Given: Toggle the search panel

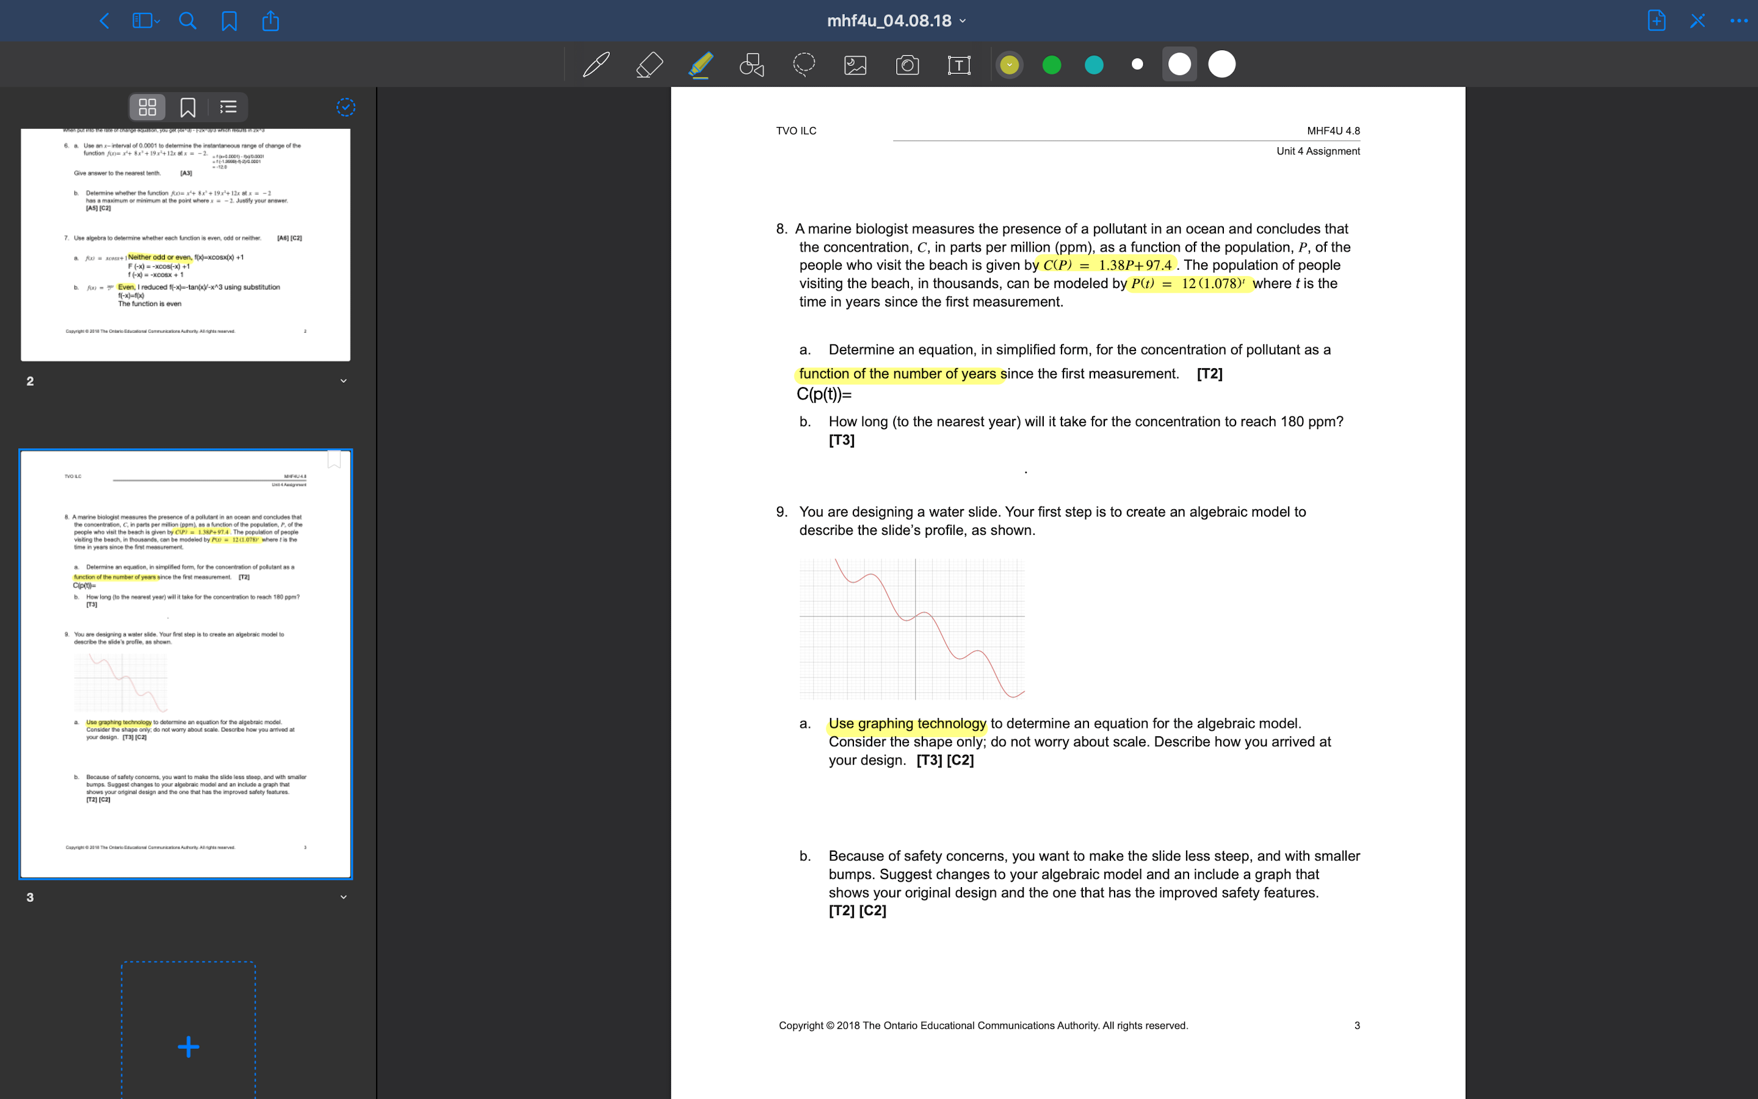Looking at the screenshot, I should (187, 20).
